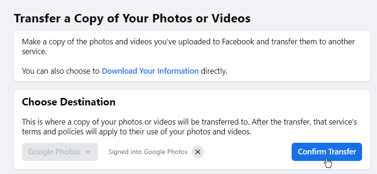
Task: Click the greyed Google Photos label text
Action: pos(54,152)
